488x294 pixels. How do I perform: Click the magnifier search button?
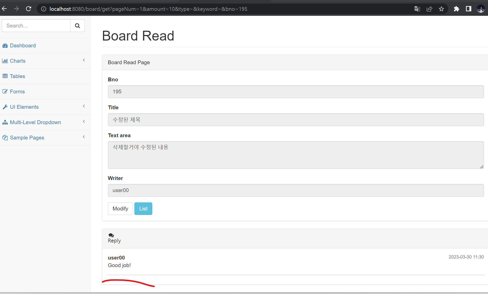[78, 26]
